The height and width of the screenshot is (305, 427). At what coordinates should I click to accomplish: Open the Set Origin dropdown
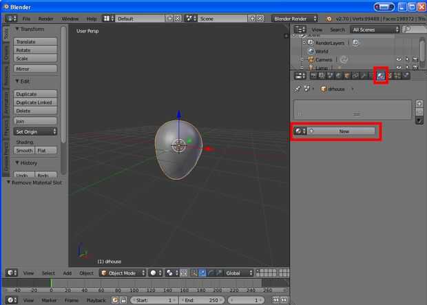pos(35,132)
